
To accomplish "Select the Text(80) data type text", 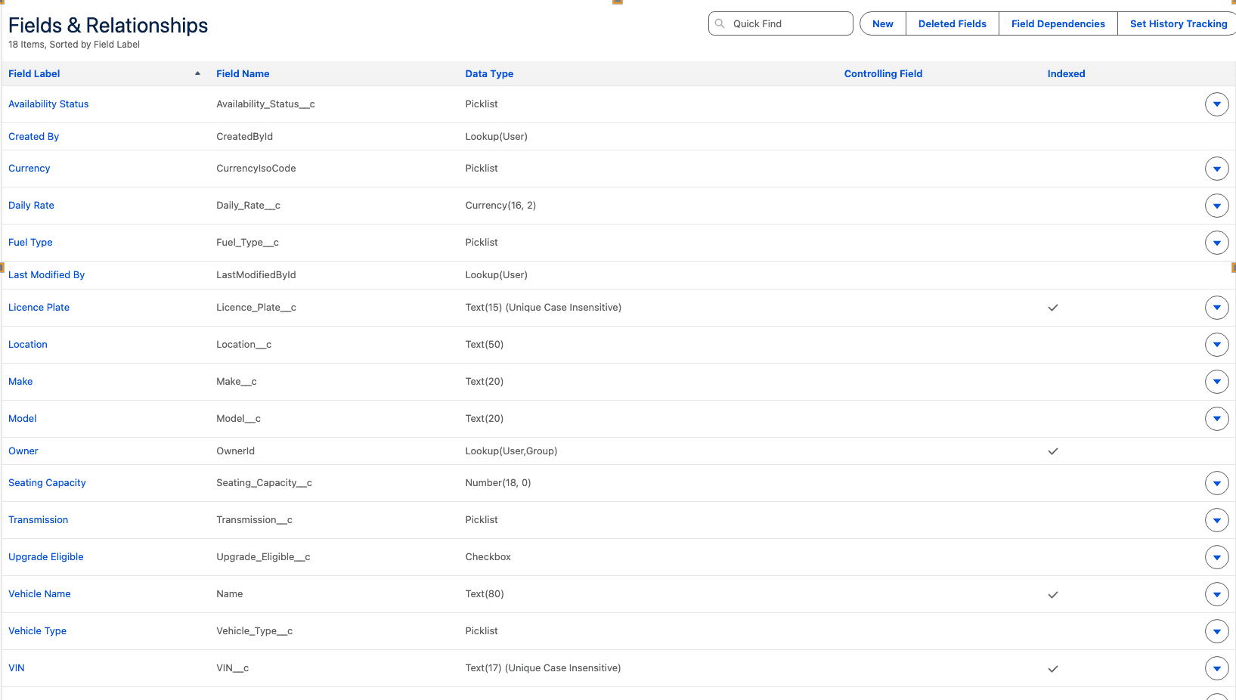I will (x=484, y=594).
